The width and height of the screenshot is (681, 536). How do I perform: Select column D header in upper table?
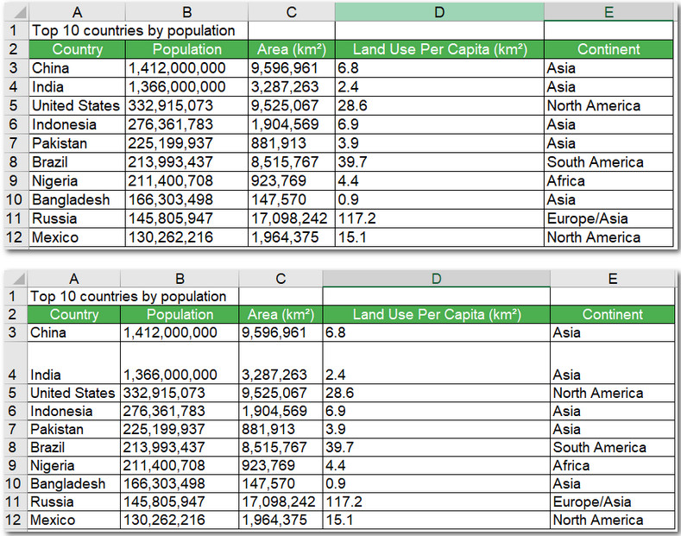(439, 12)
